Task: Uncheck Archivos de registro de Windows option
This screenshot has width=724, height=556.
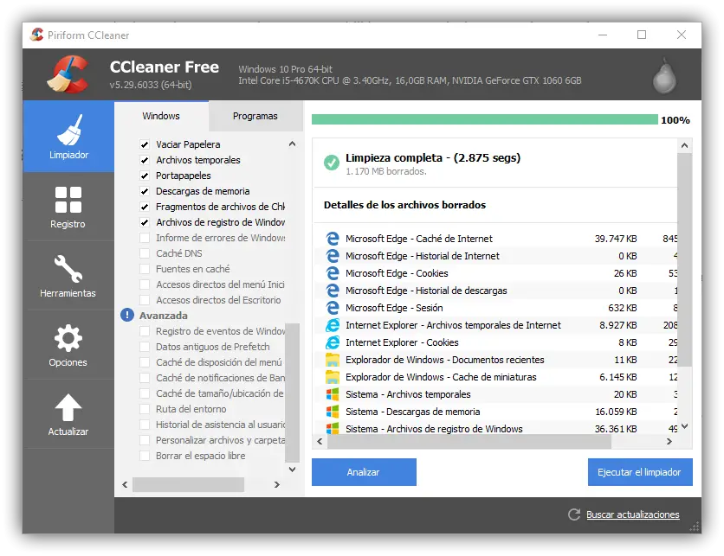Action: pyautogui.click(x=145, y=222)
